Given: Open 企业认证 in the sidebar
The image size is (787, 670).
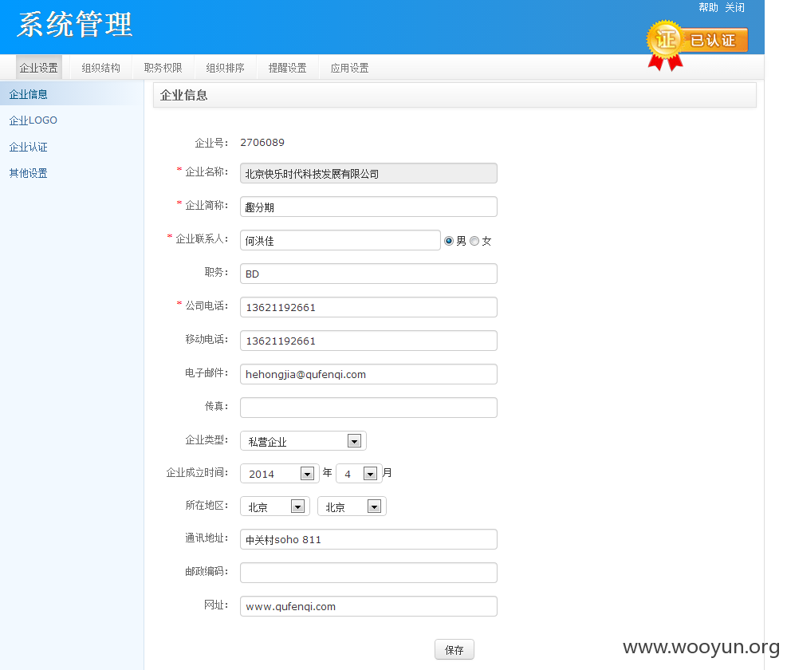Looking at the screenshot, I should 28,147.
